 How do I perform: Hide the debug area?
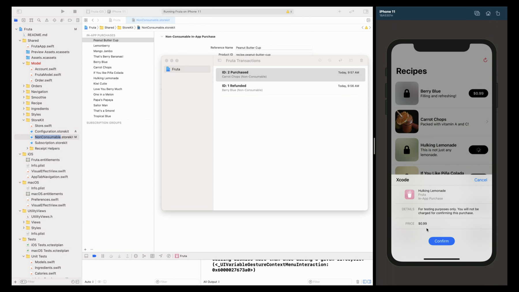[86, 256]
